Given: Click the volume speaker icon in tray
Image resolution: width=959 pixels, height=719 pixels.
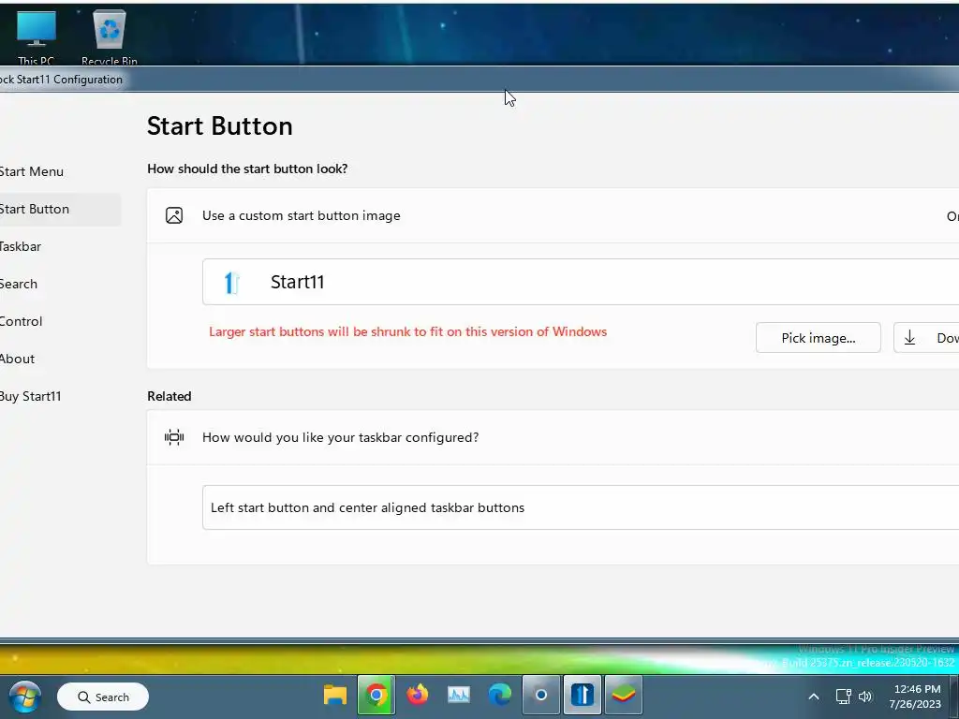Looking at the screenshot, I should point(864,697).
